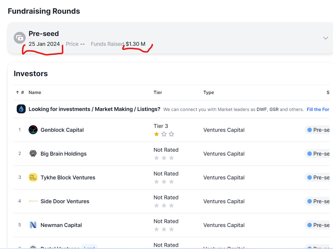Click Big Brain Holdings' first rating star
This screenshot has width=333, height=249.
[157, 158]
